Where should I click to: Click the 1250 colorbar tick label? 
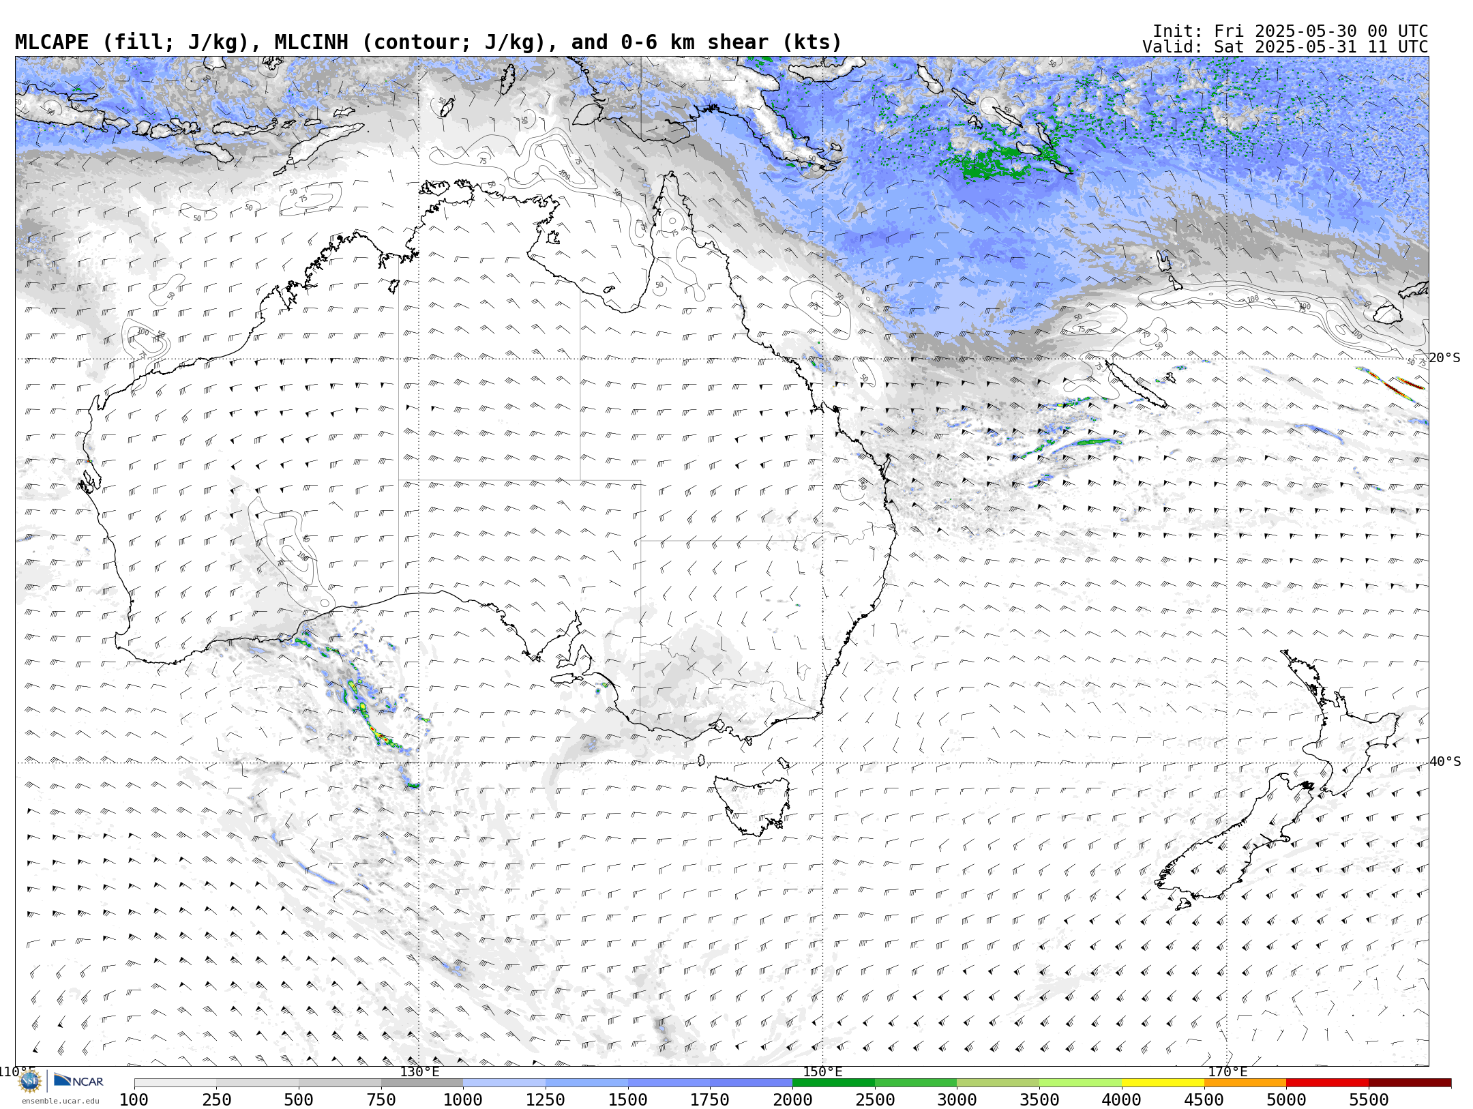coord(546,1099)
